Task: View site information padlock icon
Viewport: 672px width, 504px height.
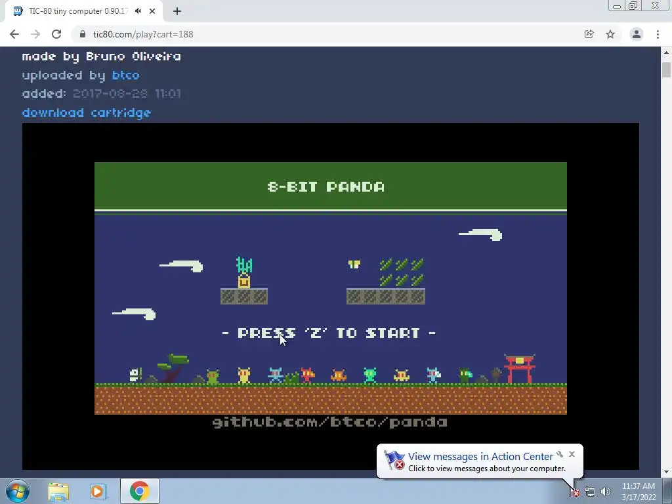Action: pos(83,34)
